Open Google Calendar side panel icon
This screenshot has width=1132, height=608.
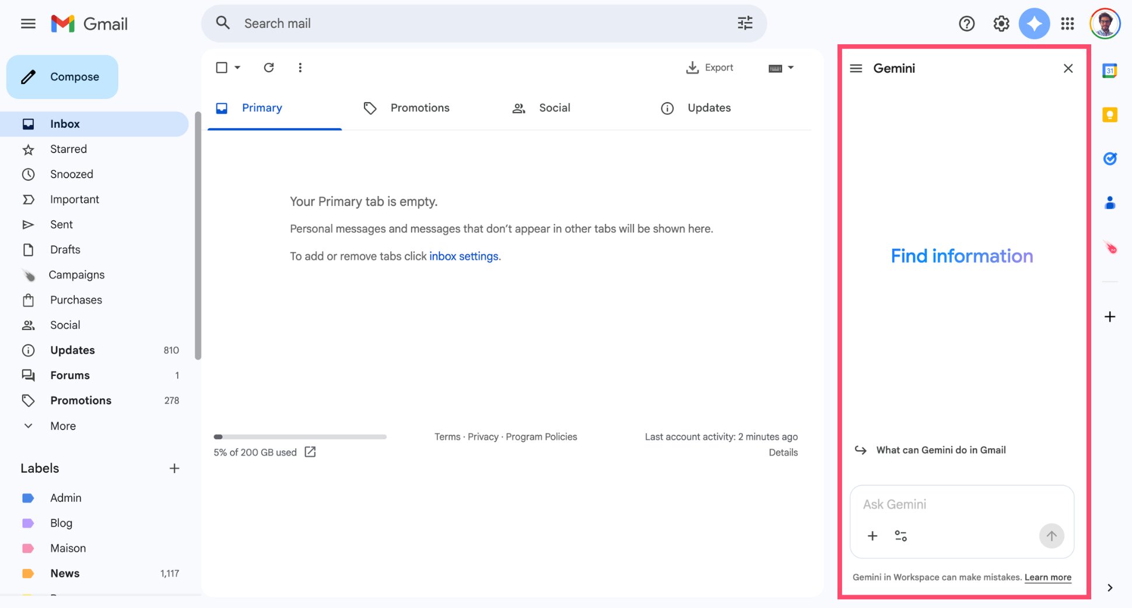click(x=1109, y=71)
